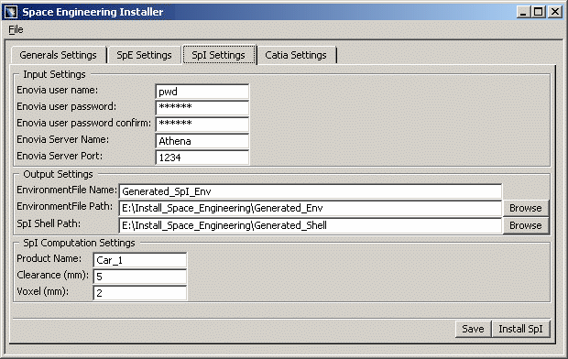Viewport: 568px width, 359px height.
Task: Click the Clearance (mm) field
Action: click(x=140, y=277)
